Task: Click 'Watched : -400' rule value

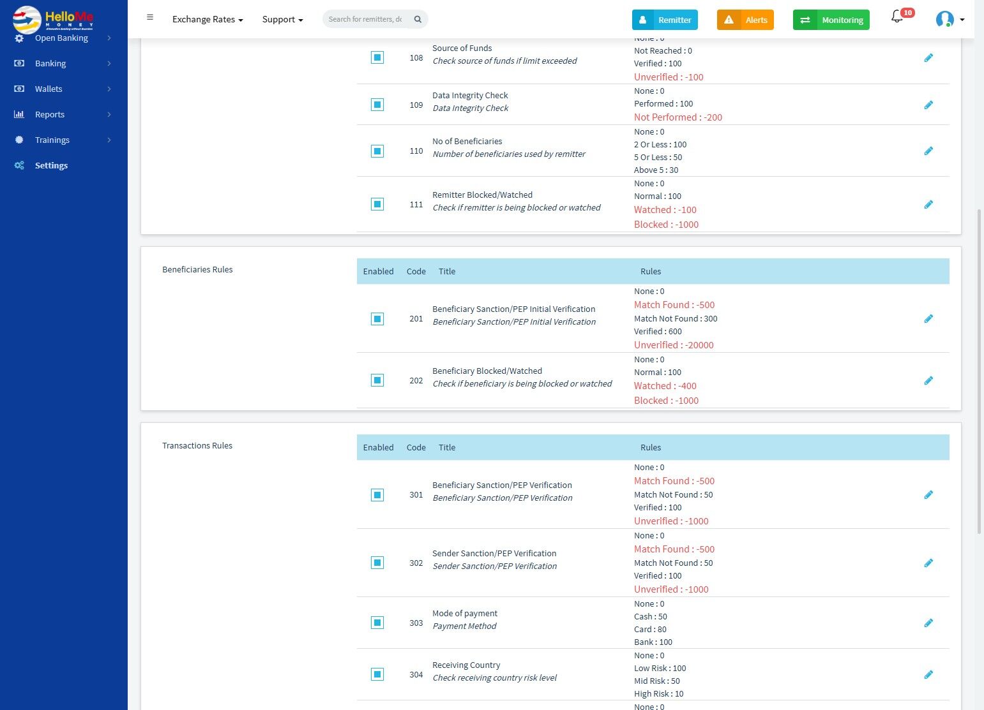Action: pos(665,386)
